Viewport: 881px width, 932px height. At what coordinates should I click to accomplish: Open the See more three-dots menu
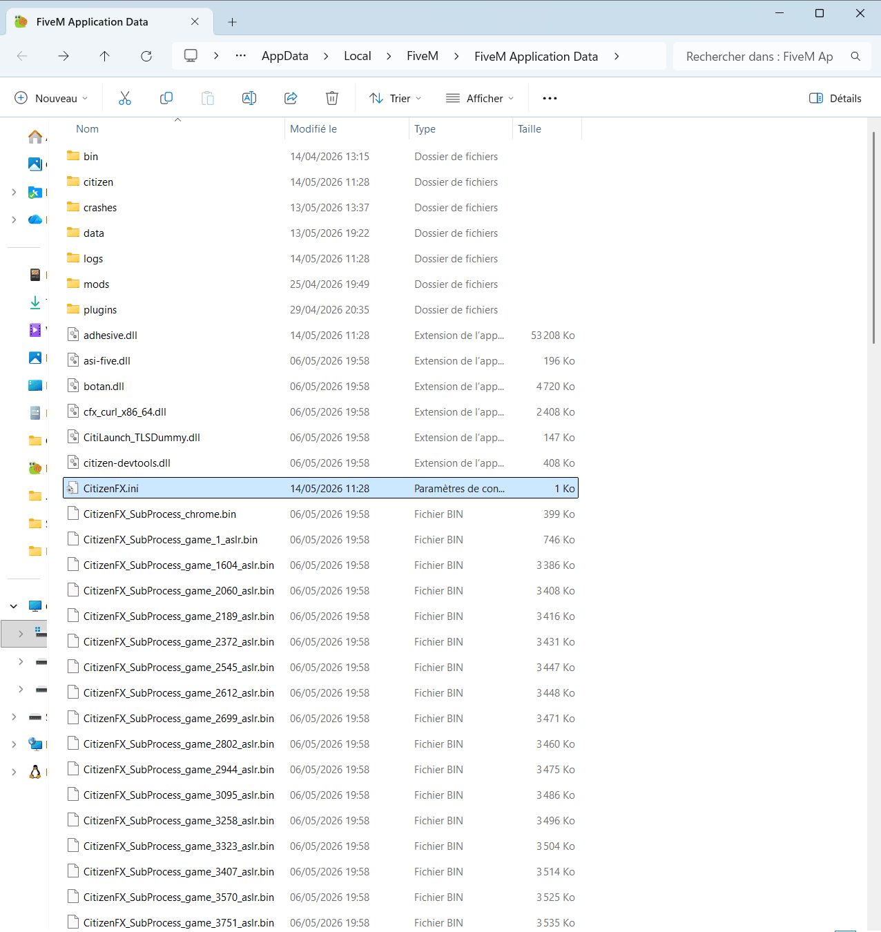[x=550, y=98]
